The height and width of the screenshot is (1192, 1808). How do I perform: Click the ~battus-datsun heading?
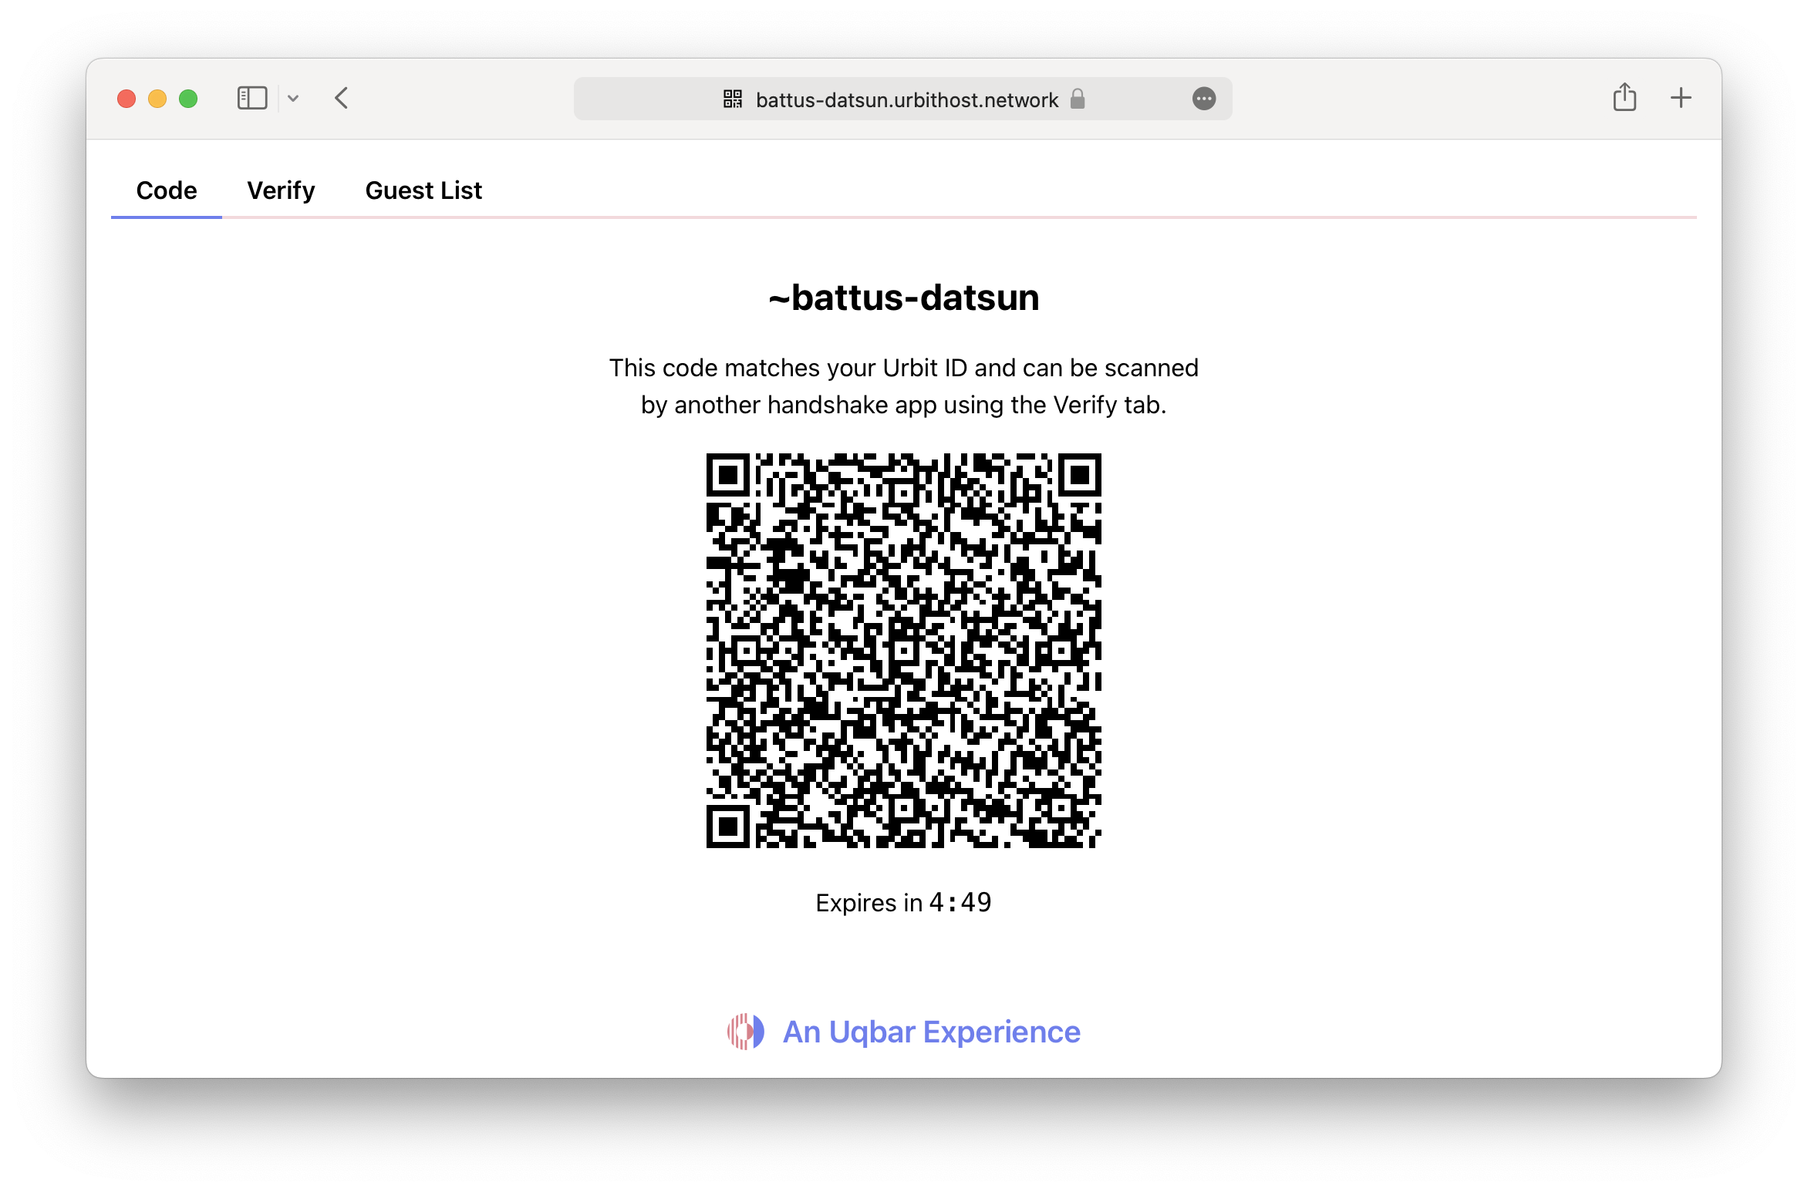[904, 298]
